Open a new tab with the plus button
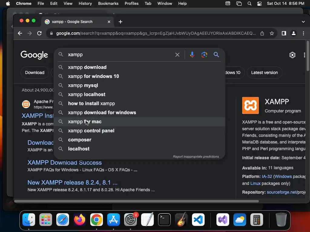The width and height of the screenshot is (310, 232). coord(120,22)
